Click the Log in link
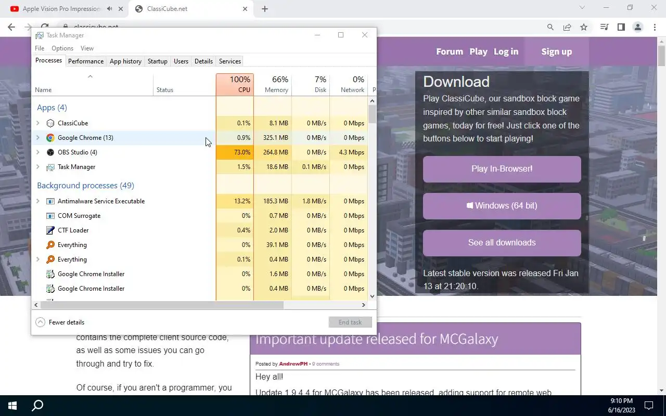666x416 pixels. click(x=506, y=51)
